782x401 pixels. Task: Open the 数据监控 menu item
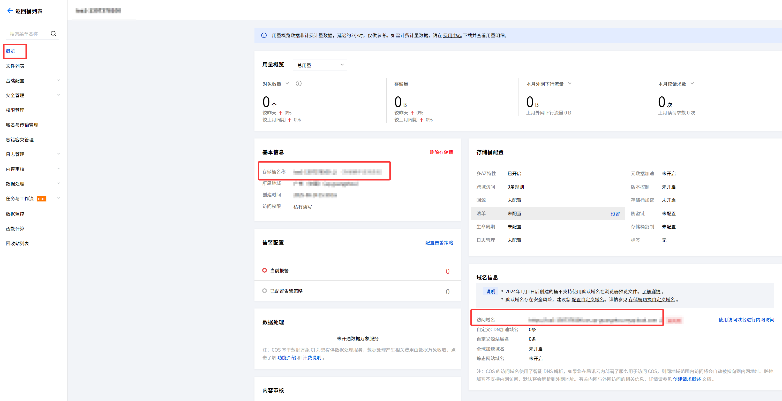click(15, 214)
